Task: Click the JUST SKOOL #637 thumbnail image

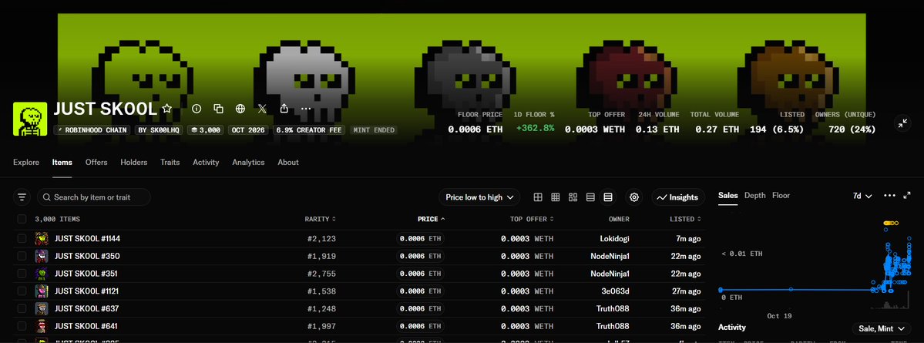Action: [42, 309]
